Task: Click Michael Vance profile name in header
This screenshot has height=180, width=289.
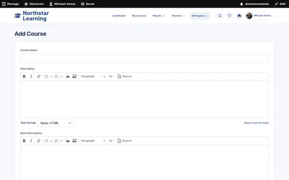Action: (x=262, y=16)
